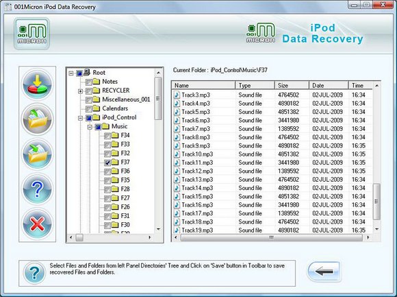397x297 pixels.
Task: Click the Miscellaneous_001 folder icon
Action: 97,99
